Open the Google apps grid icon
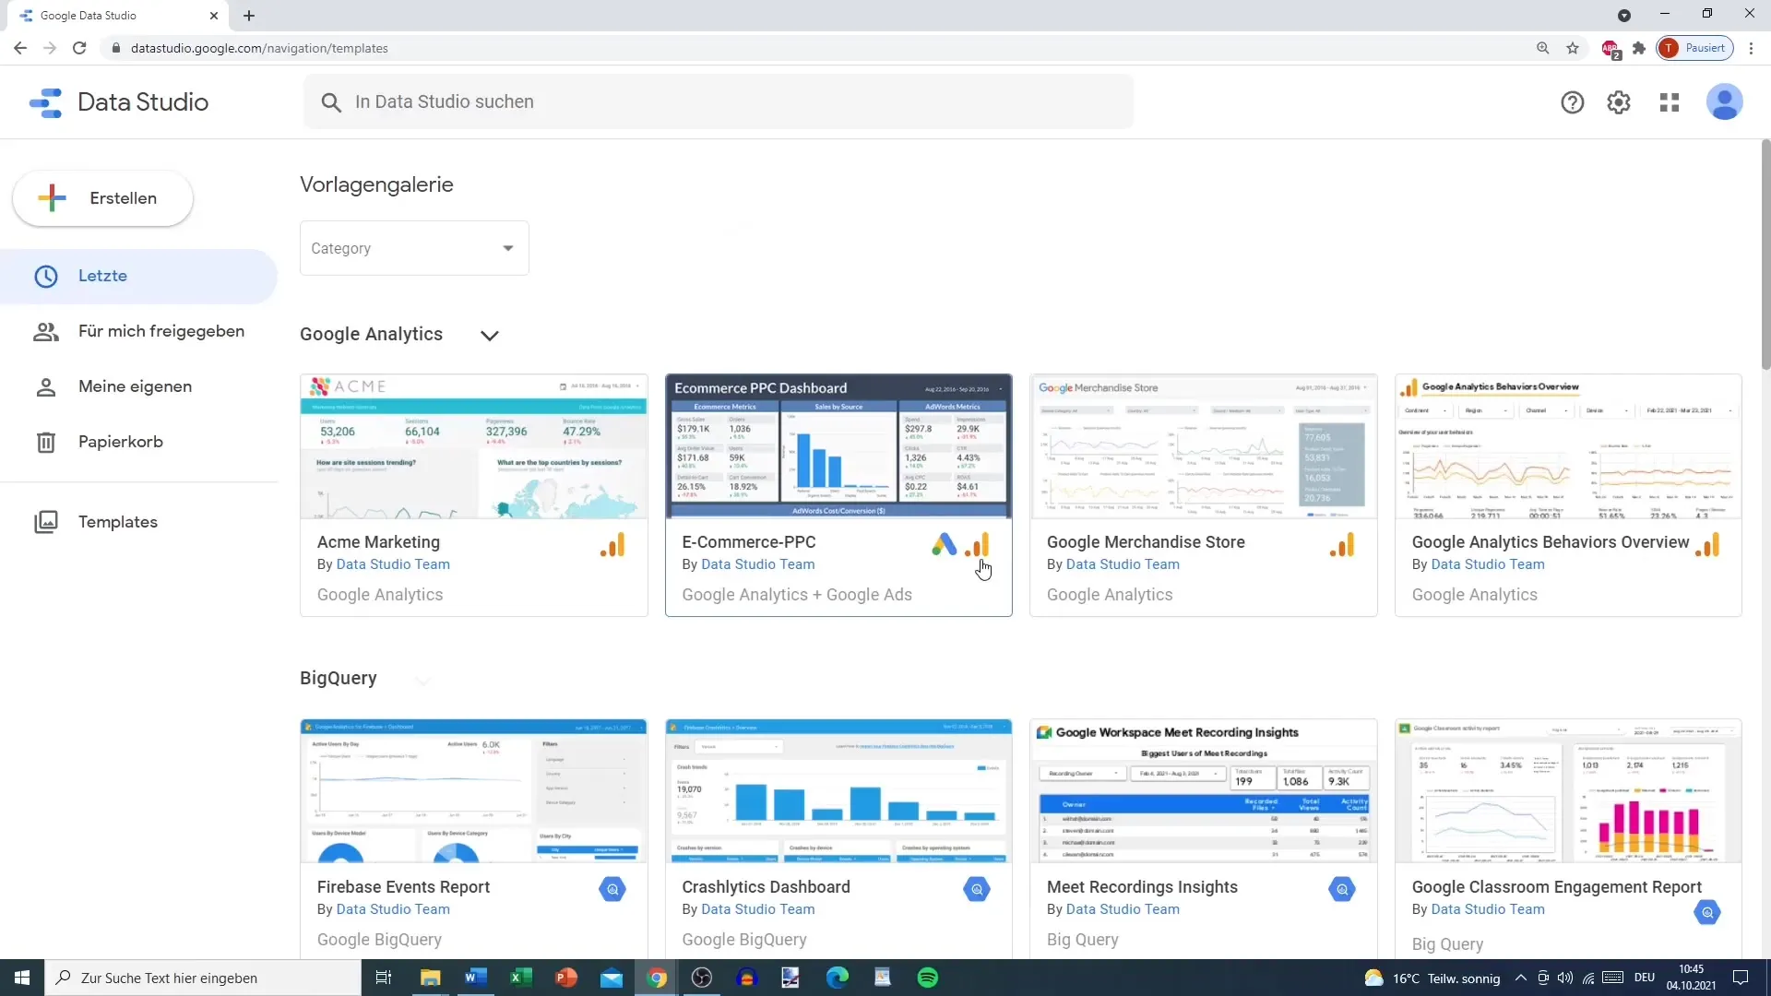This screenshot has height=996, width=1771. click(x=1670, y=102)
